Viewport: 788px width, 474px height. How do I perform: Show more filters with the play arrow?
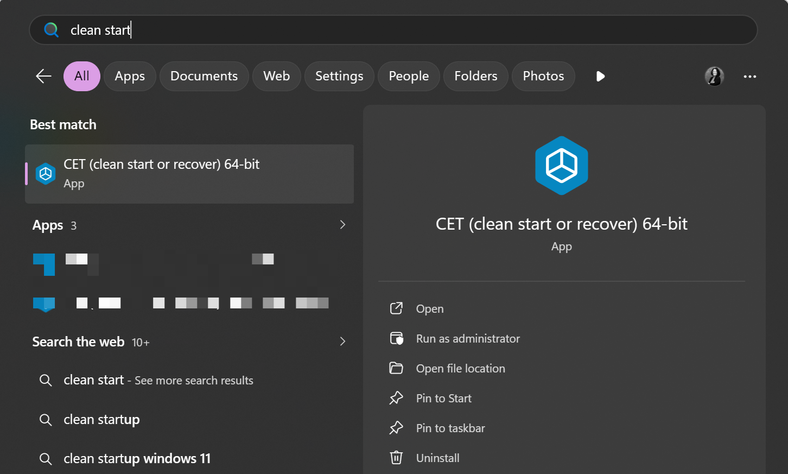600,76
